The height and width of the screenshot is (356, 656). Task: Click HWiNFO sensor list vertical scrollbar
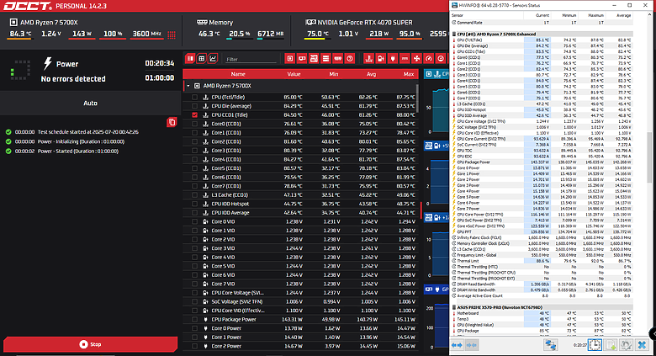tap(649, 158)
